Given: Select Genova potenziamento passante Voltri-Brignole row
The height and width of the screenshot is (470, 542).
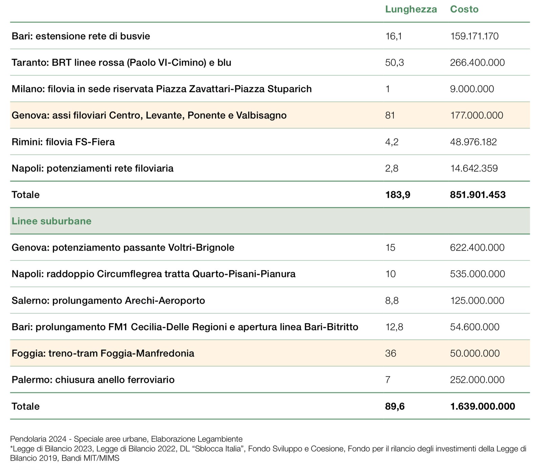Looking at the screenshot, I should (x=123, y=248).
